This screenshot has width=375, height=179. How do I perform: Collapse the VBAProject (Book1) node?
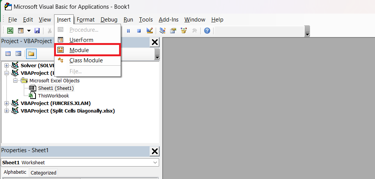point(6,73)
